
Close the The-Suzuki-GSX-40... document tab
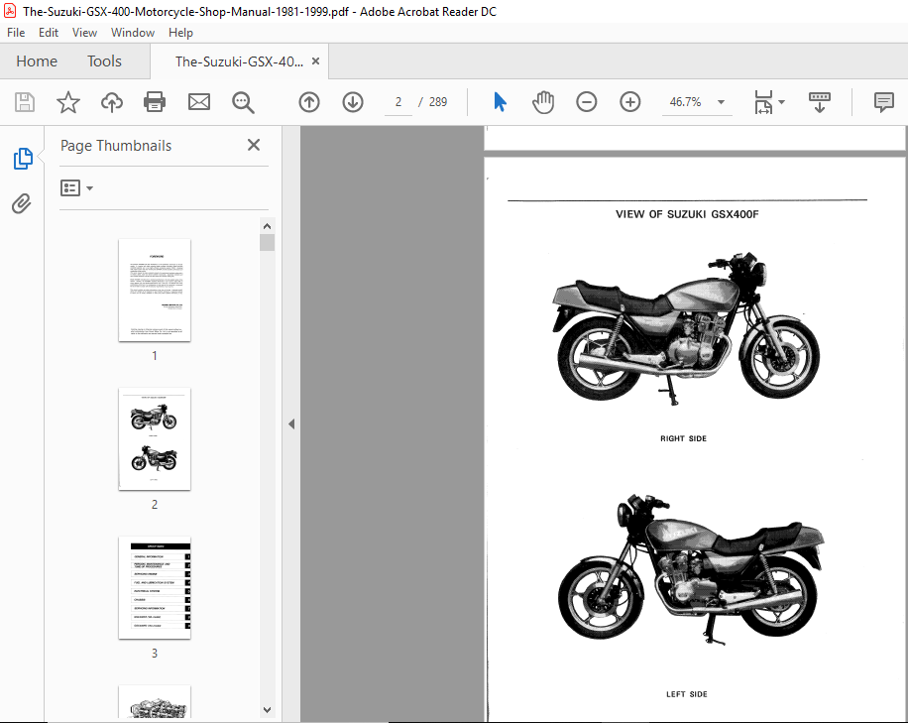tap(315, 60)
